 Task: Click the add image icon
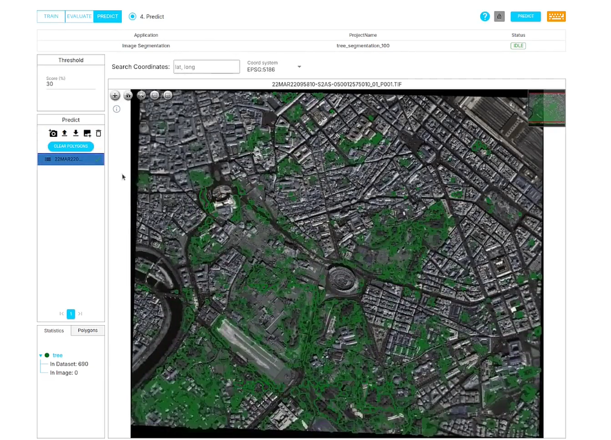[x=87, y=133]
